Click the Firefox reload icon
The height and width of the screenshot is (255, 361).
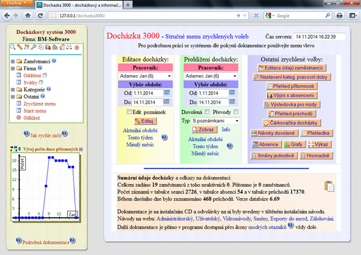pos(40,16)
